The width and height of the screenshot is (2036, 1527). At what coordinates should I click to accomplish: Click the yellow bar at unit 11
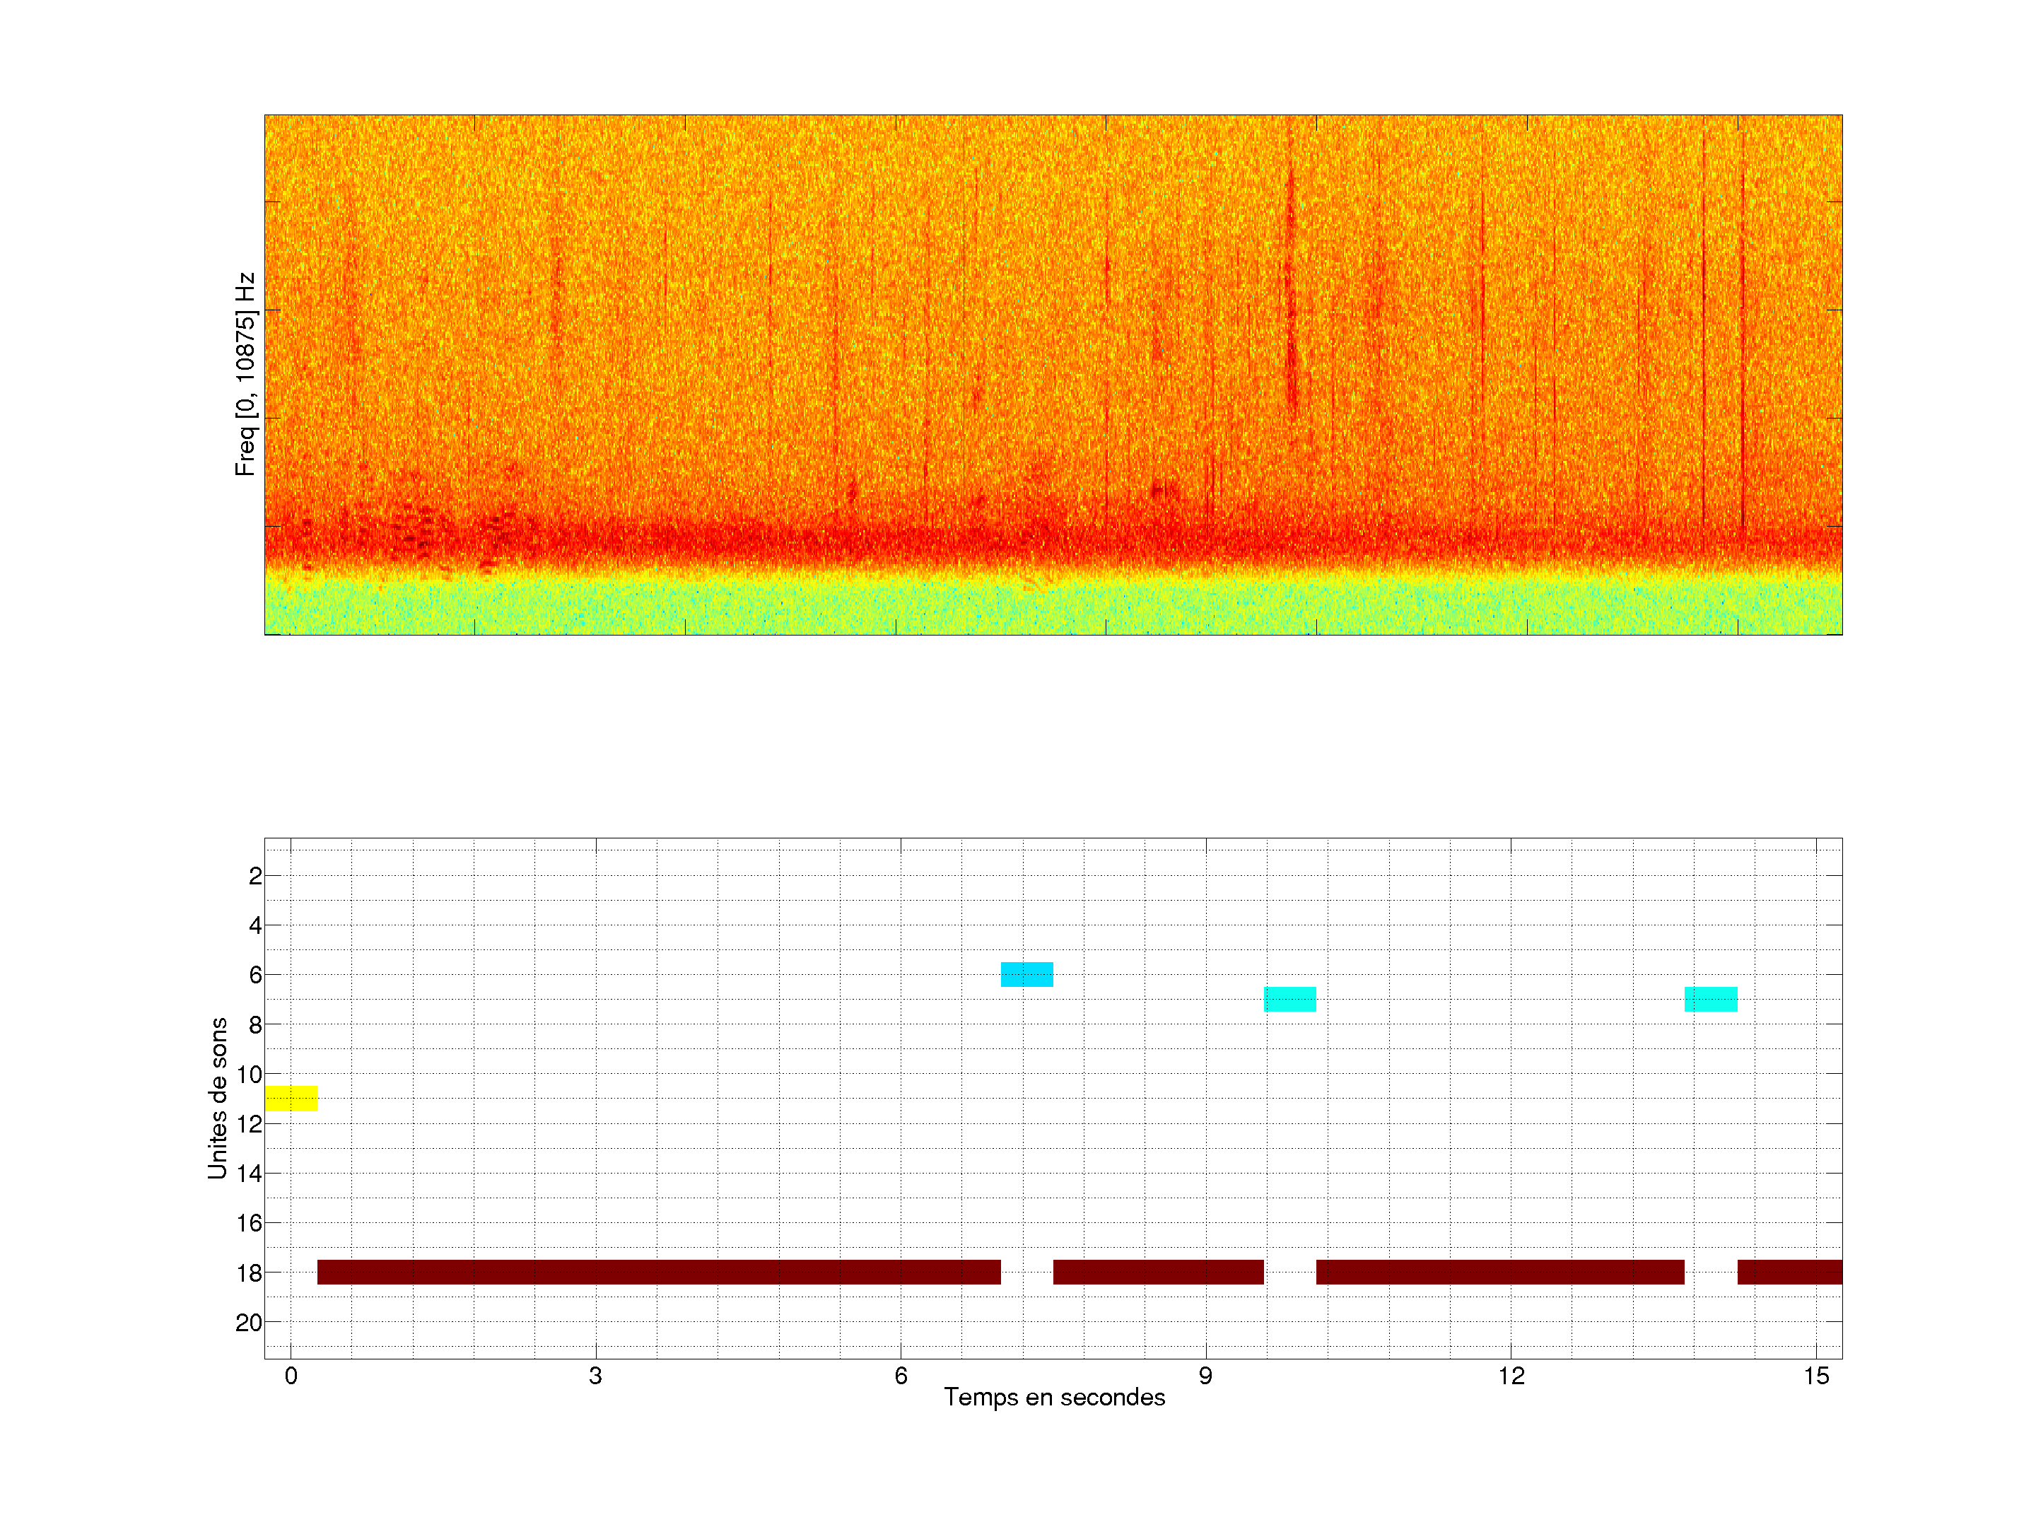pos(291,1098)
